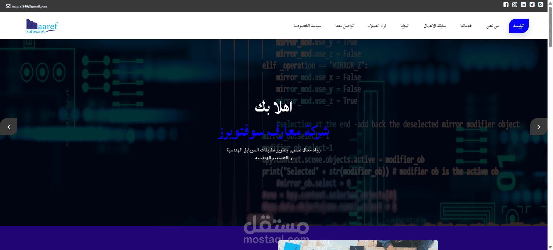
Task: Open the اراء العملاء menu item
Action: pos(377,26)
